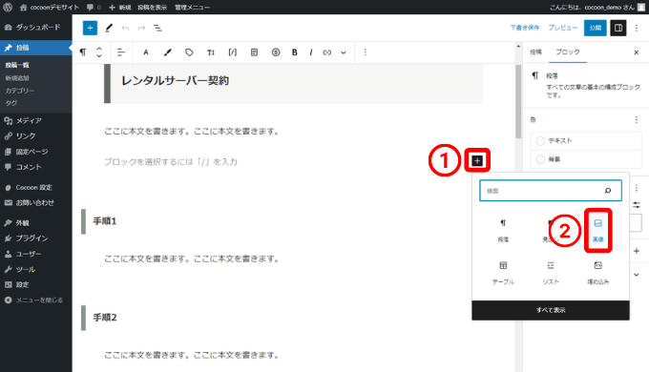Choose the テーブル table block
This screenshot has width=649, height=372.
click(x=503, y=272)
